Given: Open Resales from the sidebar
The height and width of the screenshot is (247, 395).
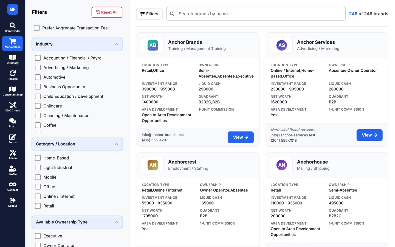Looking at the screenshot, I should pos(13,75).
